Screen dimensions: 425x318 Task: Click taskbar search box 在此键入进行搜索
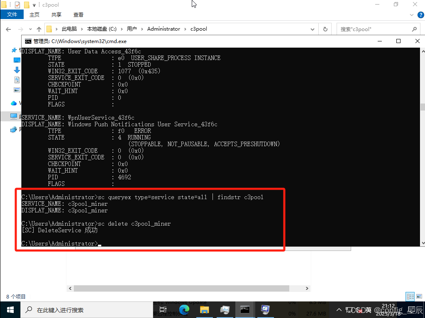pos(87,310)
